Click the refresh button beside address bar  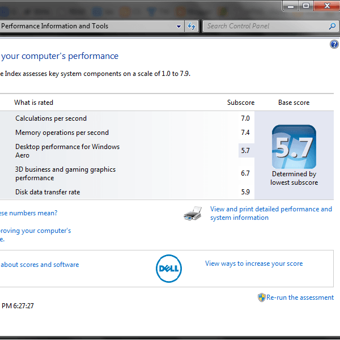192,26
